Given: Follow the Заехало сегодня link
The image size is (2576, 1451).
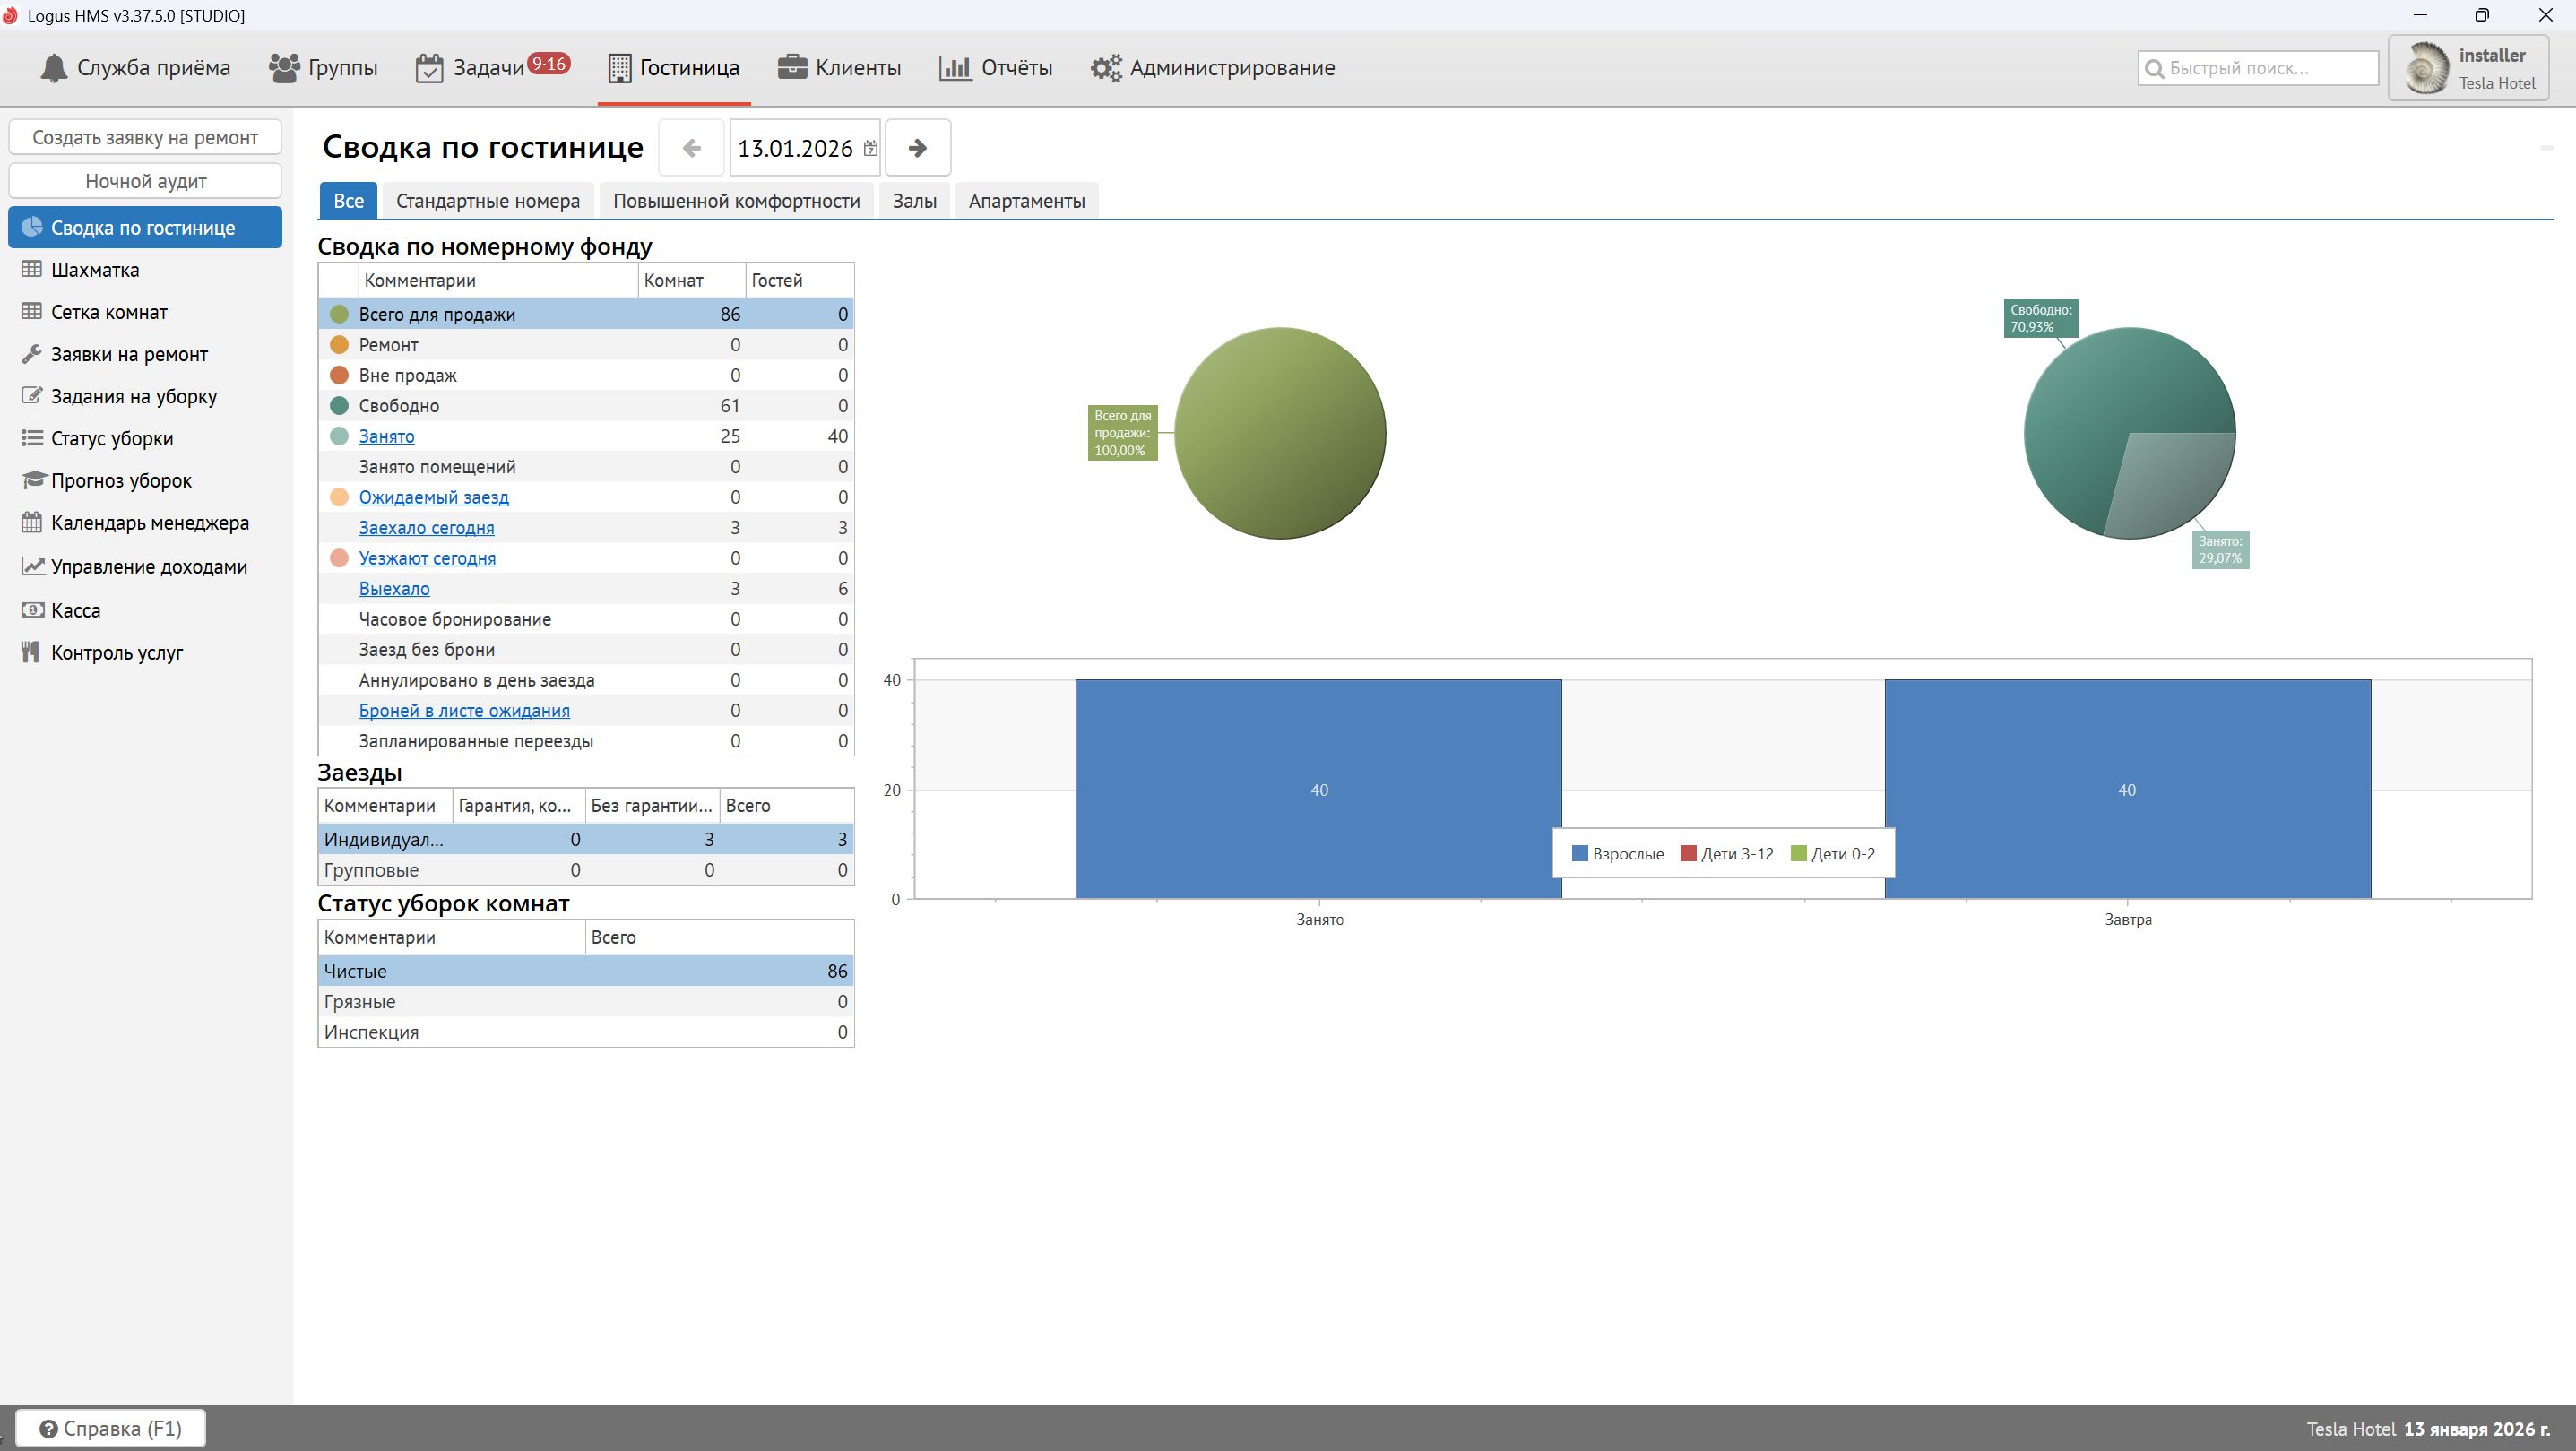Looking at the screenshot, I should (426, 528).
